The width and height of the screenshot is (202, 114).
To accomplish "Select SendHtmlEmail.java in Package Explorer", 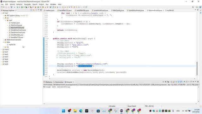I will point(18,32).
